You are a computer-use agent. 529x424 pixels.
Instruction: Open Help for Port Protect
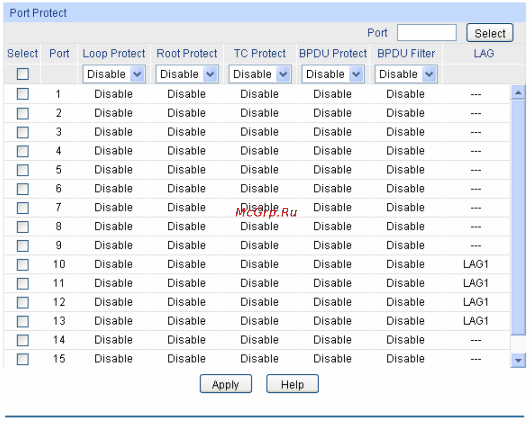tap(292, 384)
